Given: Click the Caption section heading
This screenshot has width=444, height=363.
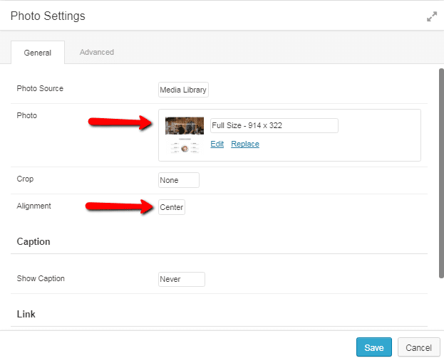Looking at the screenshot, I should 33,242.
